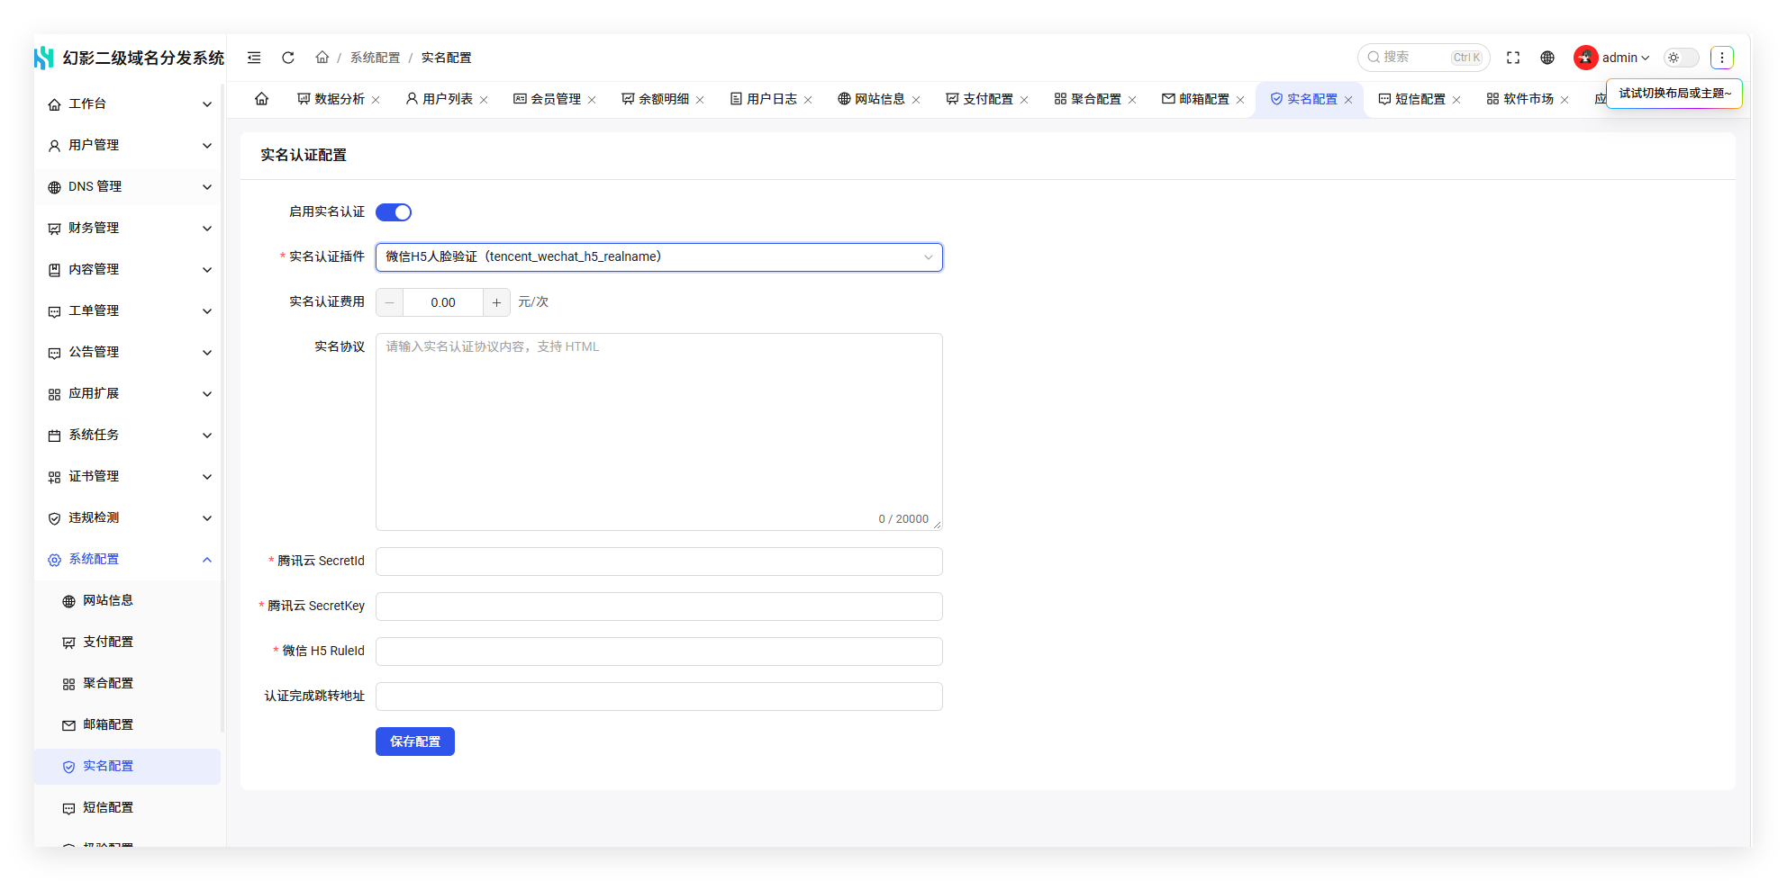The height and width of the screenshot is (881, 1787).
Task: Click the refresh page icon
Action: 288,58
